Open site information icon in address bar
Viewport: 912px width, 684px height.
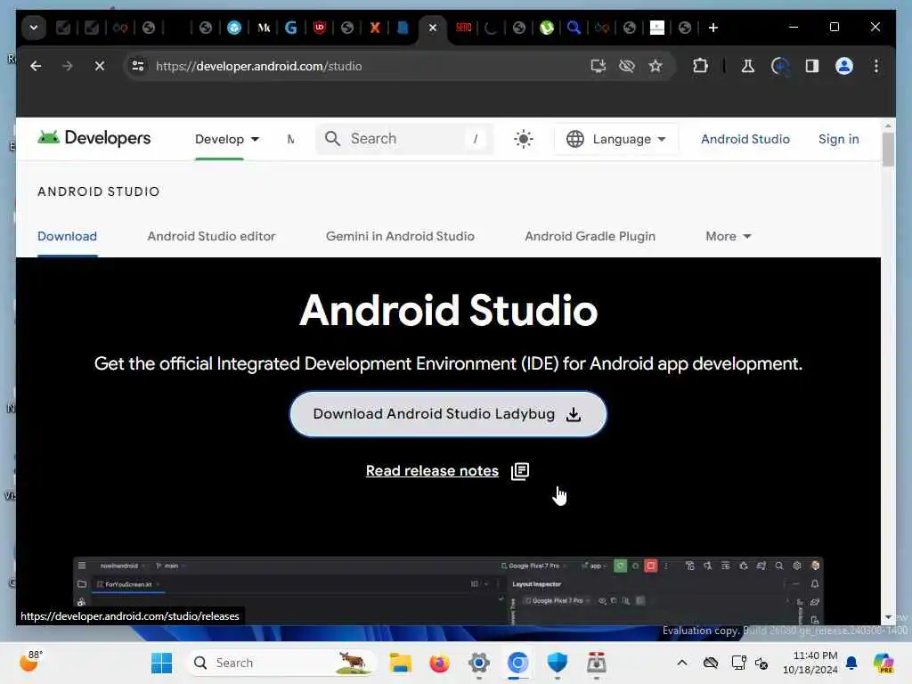tap(138, 66)
